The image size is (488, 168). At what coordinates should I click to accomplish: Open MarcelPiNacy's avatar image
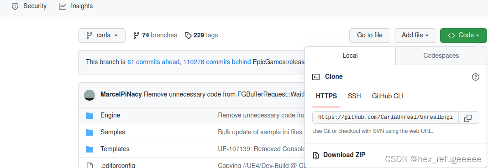89,95
